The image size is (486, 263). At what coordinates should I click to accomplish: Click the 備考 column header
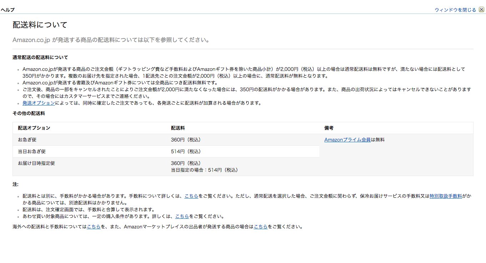(x=328, y=128)
